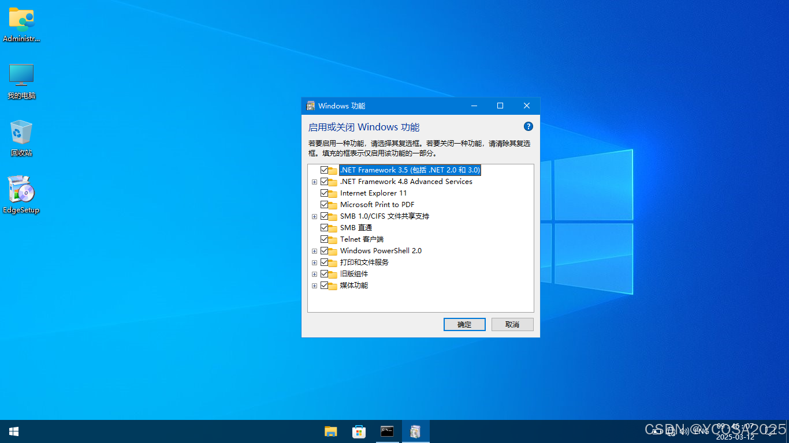Close the Windows 功能 dialog
The image size is (789, 443).
[527, 106]
